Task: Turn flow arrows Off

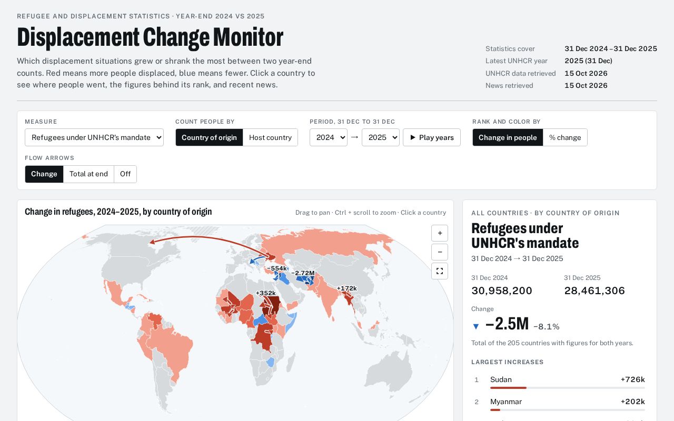Action: (125, 174)
